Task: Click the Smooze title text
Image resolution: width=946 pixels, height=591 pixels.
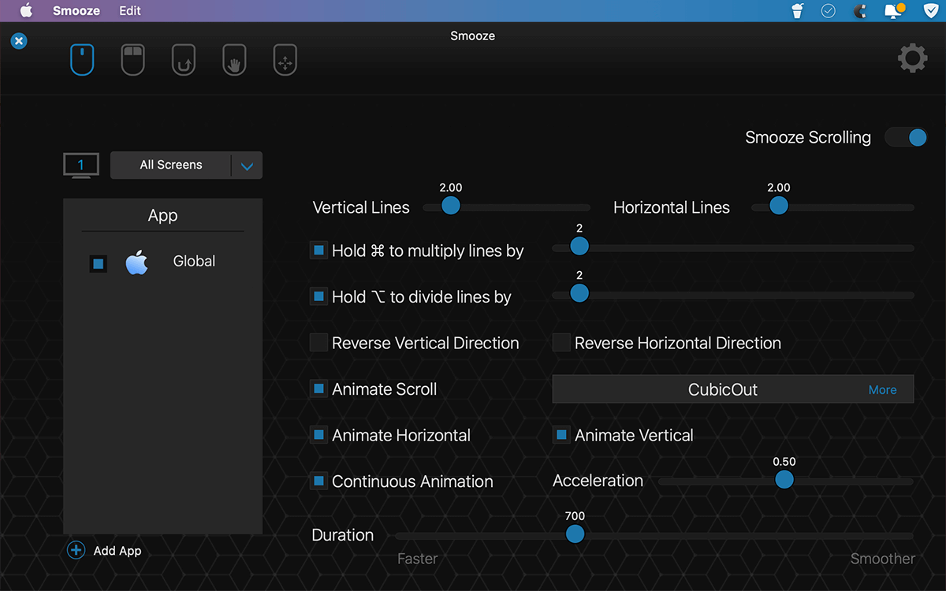Action: [473, 35]
